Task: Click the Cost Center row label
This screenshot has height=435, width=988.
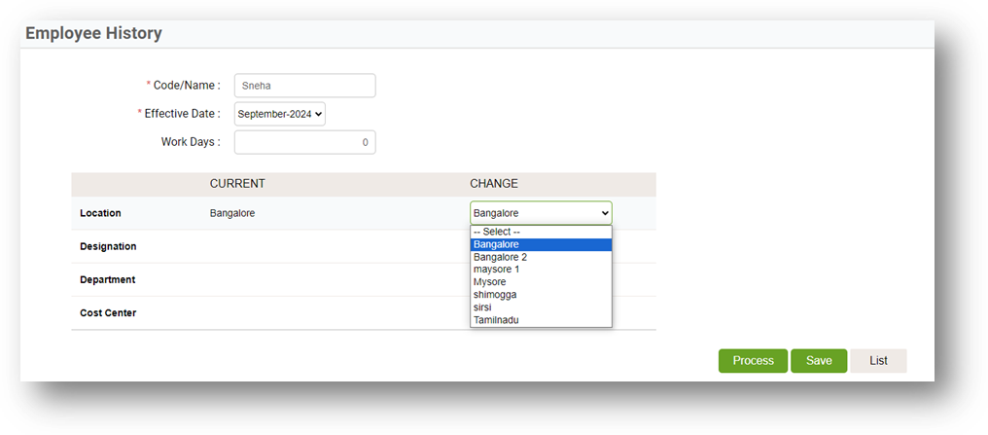Action: (108, 312)
